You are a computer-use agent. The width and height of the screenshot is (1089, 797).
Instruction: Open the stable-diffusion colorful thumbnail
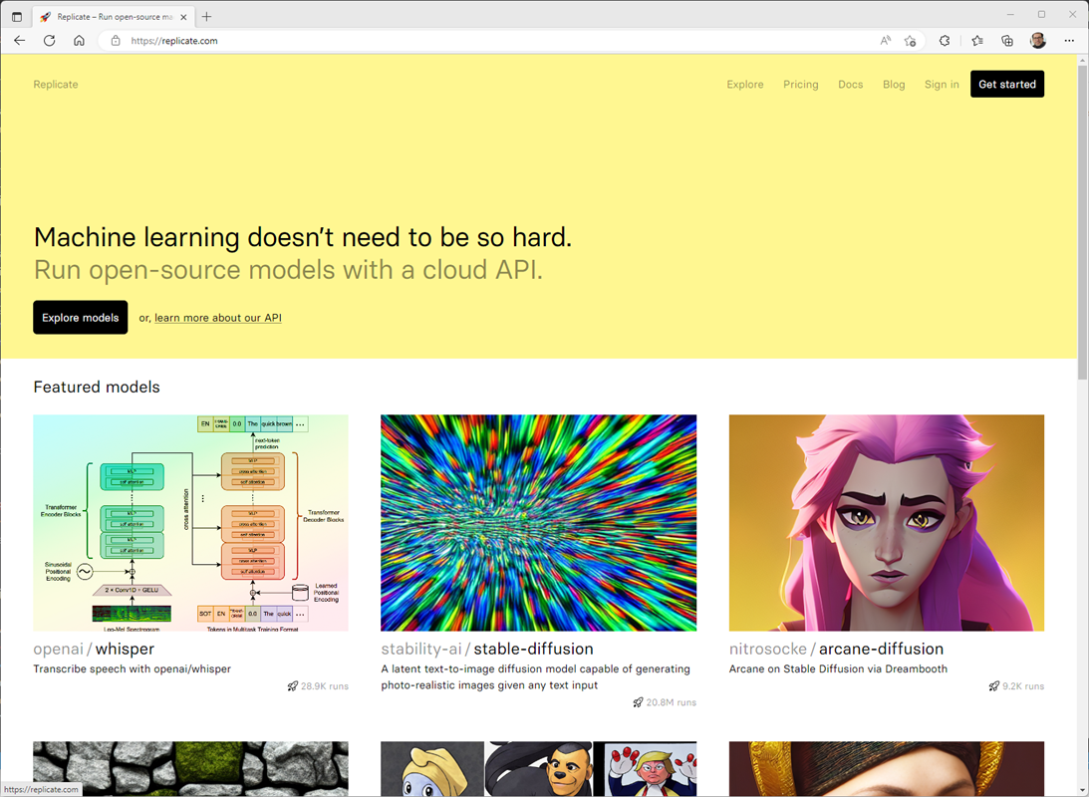538,523
